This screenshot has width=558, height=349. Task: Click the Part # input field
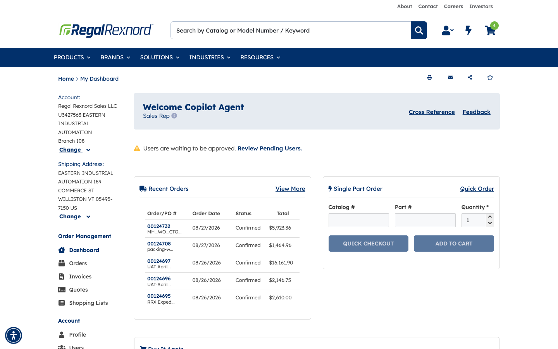pyautogui.click(x=425, y=220)
